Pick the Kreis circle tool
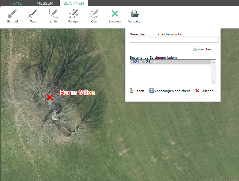The image size is (239, 181). coord(94,14)
